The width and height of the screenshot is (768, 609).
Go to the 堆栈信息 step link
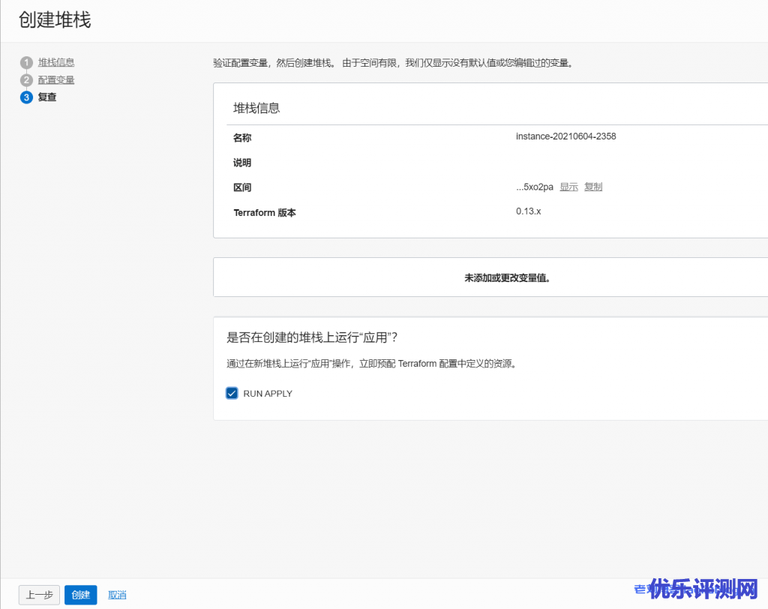pos(56,62)
